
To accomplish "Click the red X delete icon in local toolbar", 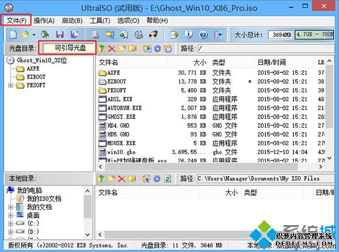I will (x=122, y=179).
